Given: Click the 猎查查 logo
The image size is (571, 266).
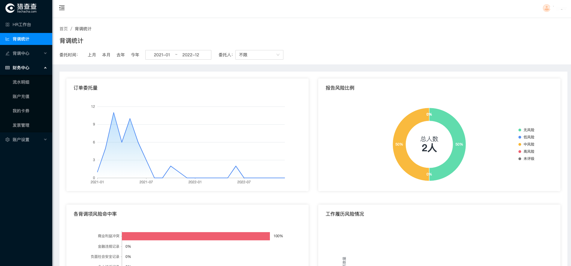Looking at the screenshot, I should point(21,8).
